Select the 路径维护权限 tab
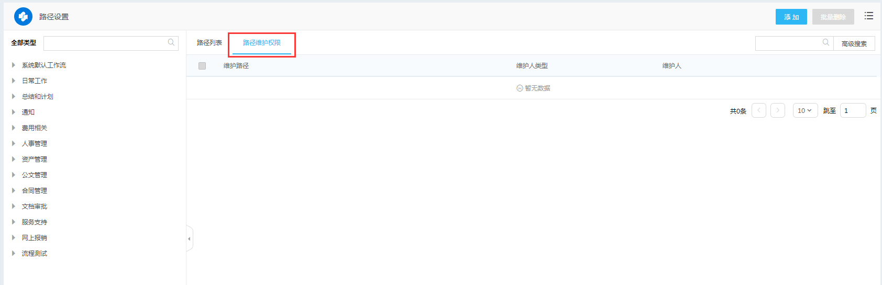The width and height of the screenshot is (882, 285). point(262,43)
